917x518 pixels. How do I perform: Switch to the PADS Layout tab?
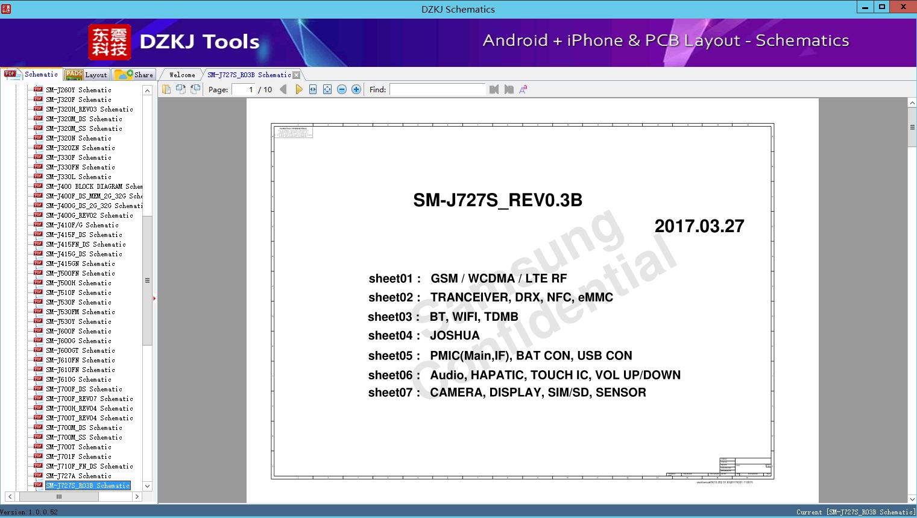[x=86, y=75]
